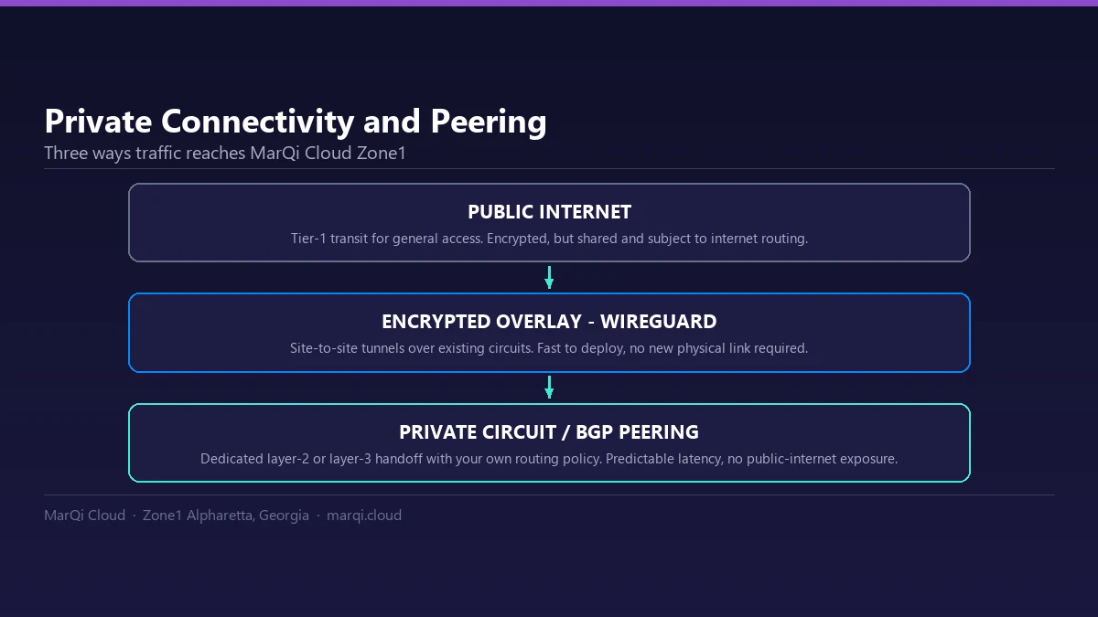The image size is (1098, 617).
Task: Click Zone1 Alpharetta, Georgia in the footer
Action: coord(226,516)
